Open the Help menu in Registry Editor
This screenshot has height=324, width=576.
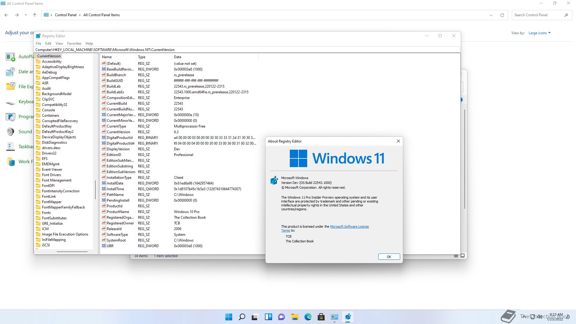click(89, 43)
